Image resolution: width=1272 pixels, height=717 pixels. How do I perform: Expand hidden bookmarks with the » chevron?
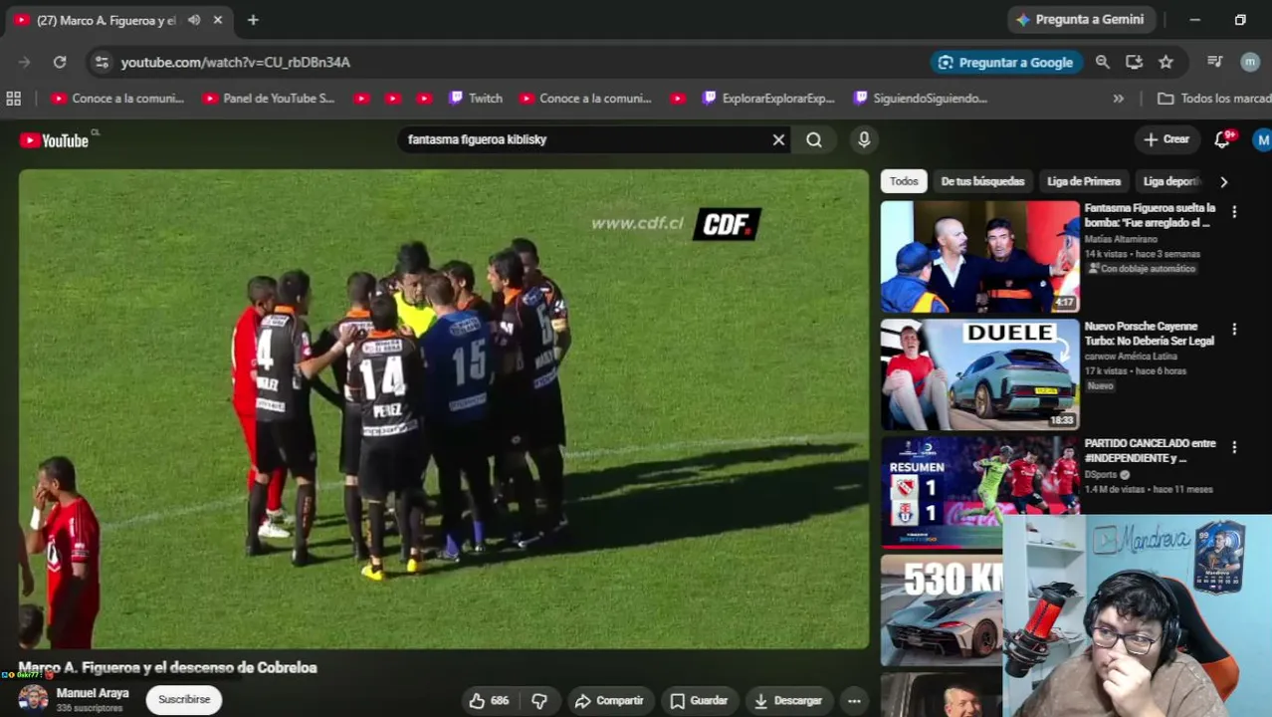[1119, 99]
